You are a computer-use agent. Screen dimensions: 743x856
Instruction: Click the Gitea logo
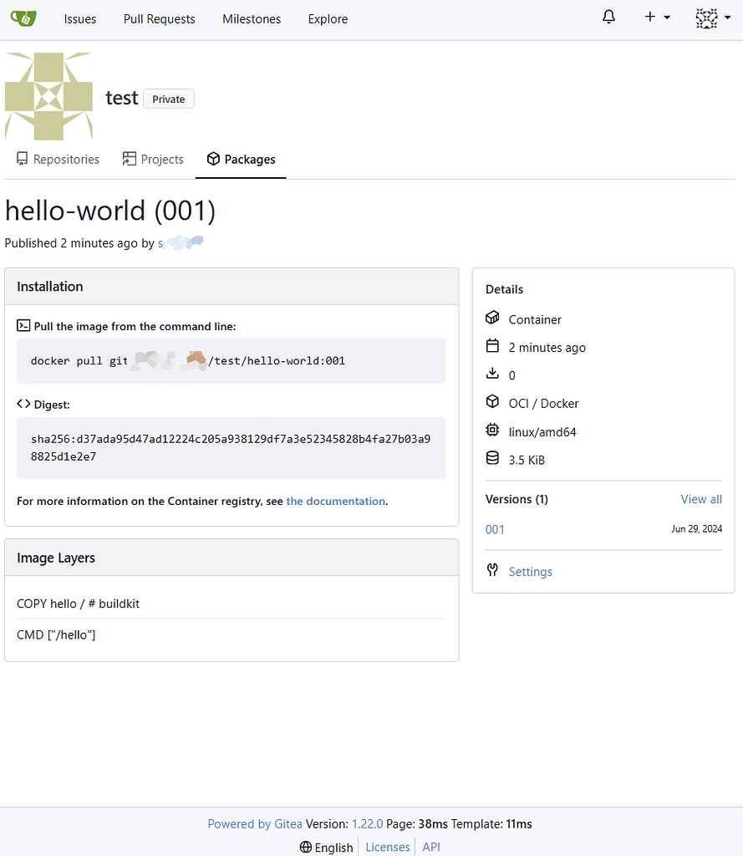coord(23,18)
